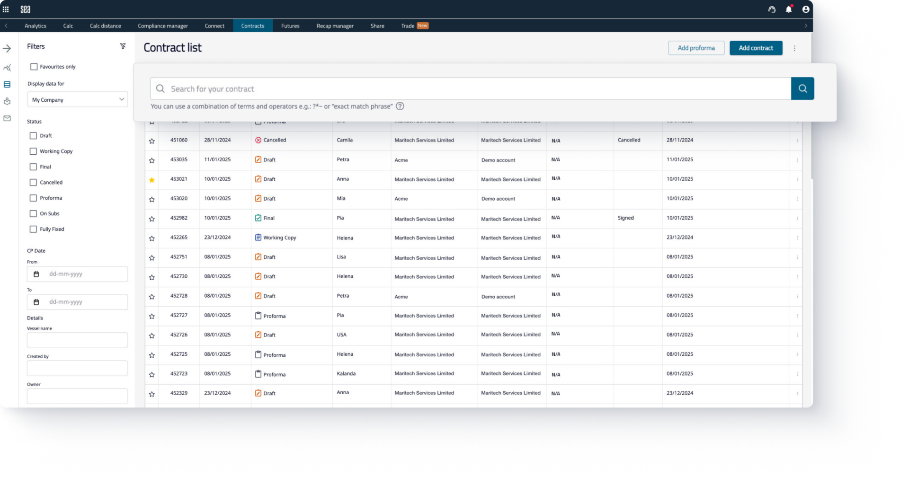Open the Futures tab
The height and width of the screenshot is (477, 909).
point(290,26)
